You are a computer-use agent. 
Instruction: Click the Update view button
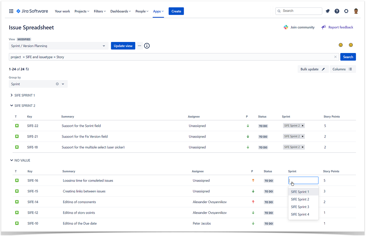tap(123, 46)
